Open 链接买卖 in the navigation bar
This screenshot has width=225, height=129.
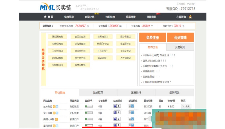tap(69, 17)
